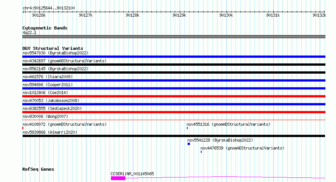
Task: Click the 90130k ruler tick label
Action: [x=226, y=15]
